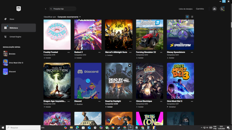The height and width of the screenshot is (130, 232).
Task: Open Circus Electrique cover
Action: point(150,81)
